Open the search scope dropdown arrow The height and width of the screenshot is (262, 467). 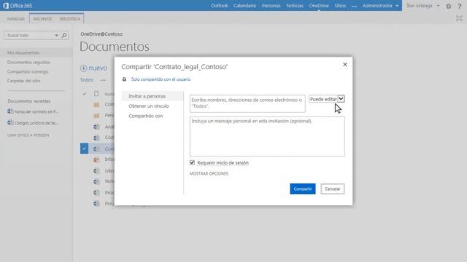56,36
